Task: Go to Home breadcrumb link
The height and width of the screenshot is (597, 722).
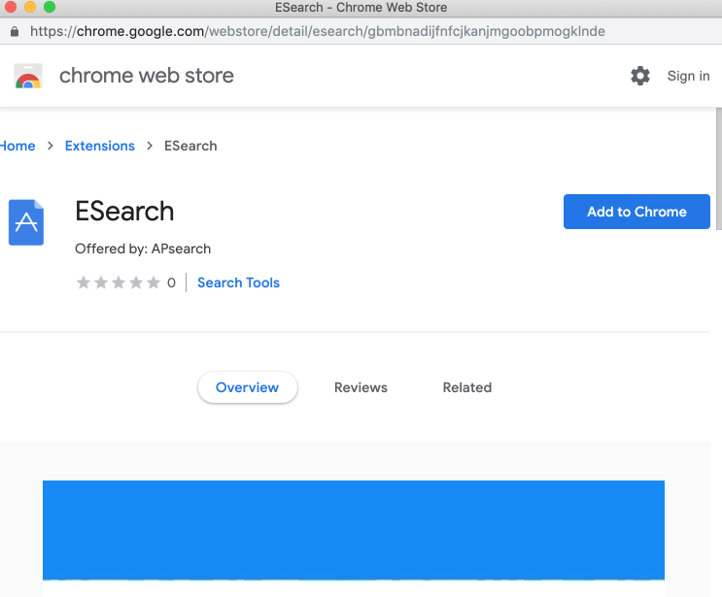Action: click(x=17, y=146)
